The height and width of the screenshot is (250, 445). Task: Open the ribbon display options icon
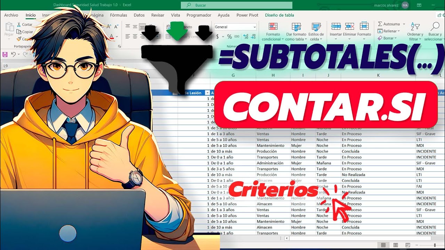click(419, 5)
